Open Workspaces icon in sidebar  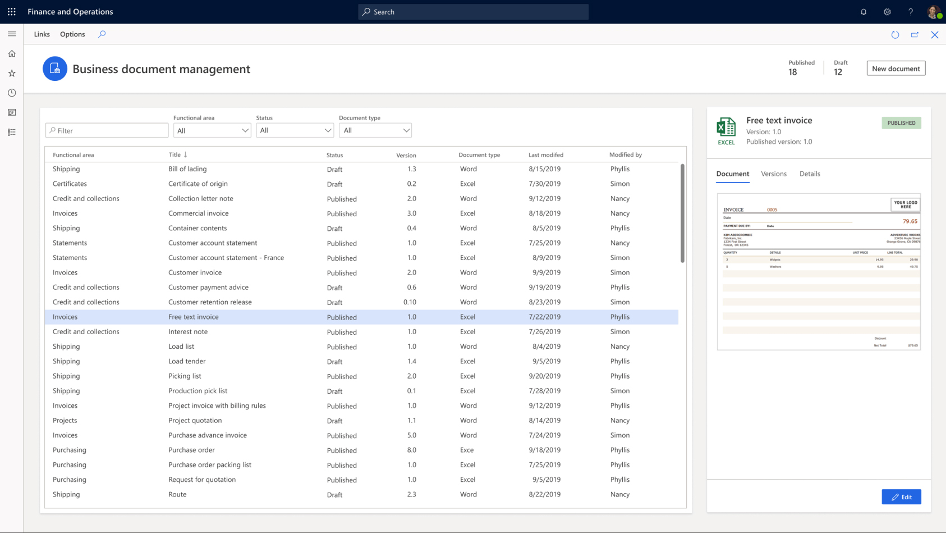coord(12,112)
